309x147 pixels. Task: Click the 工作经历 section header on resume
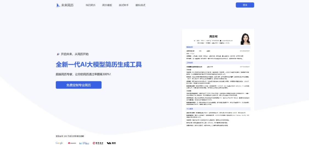218,63
